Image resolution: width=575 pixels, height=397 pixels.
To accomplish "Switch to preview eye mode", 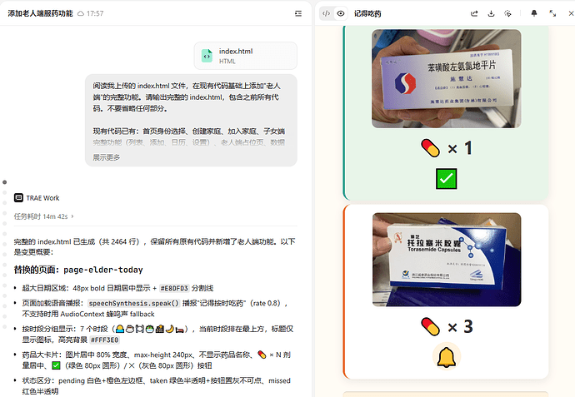I will click(341, 13).
